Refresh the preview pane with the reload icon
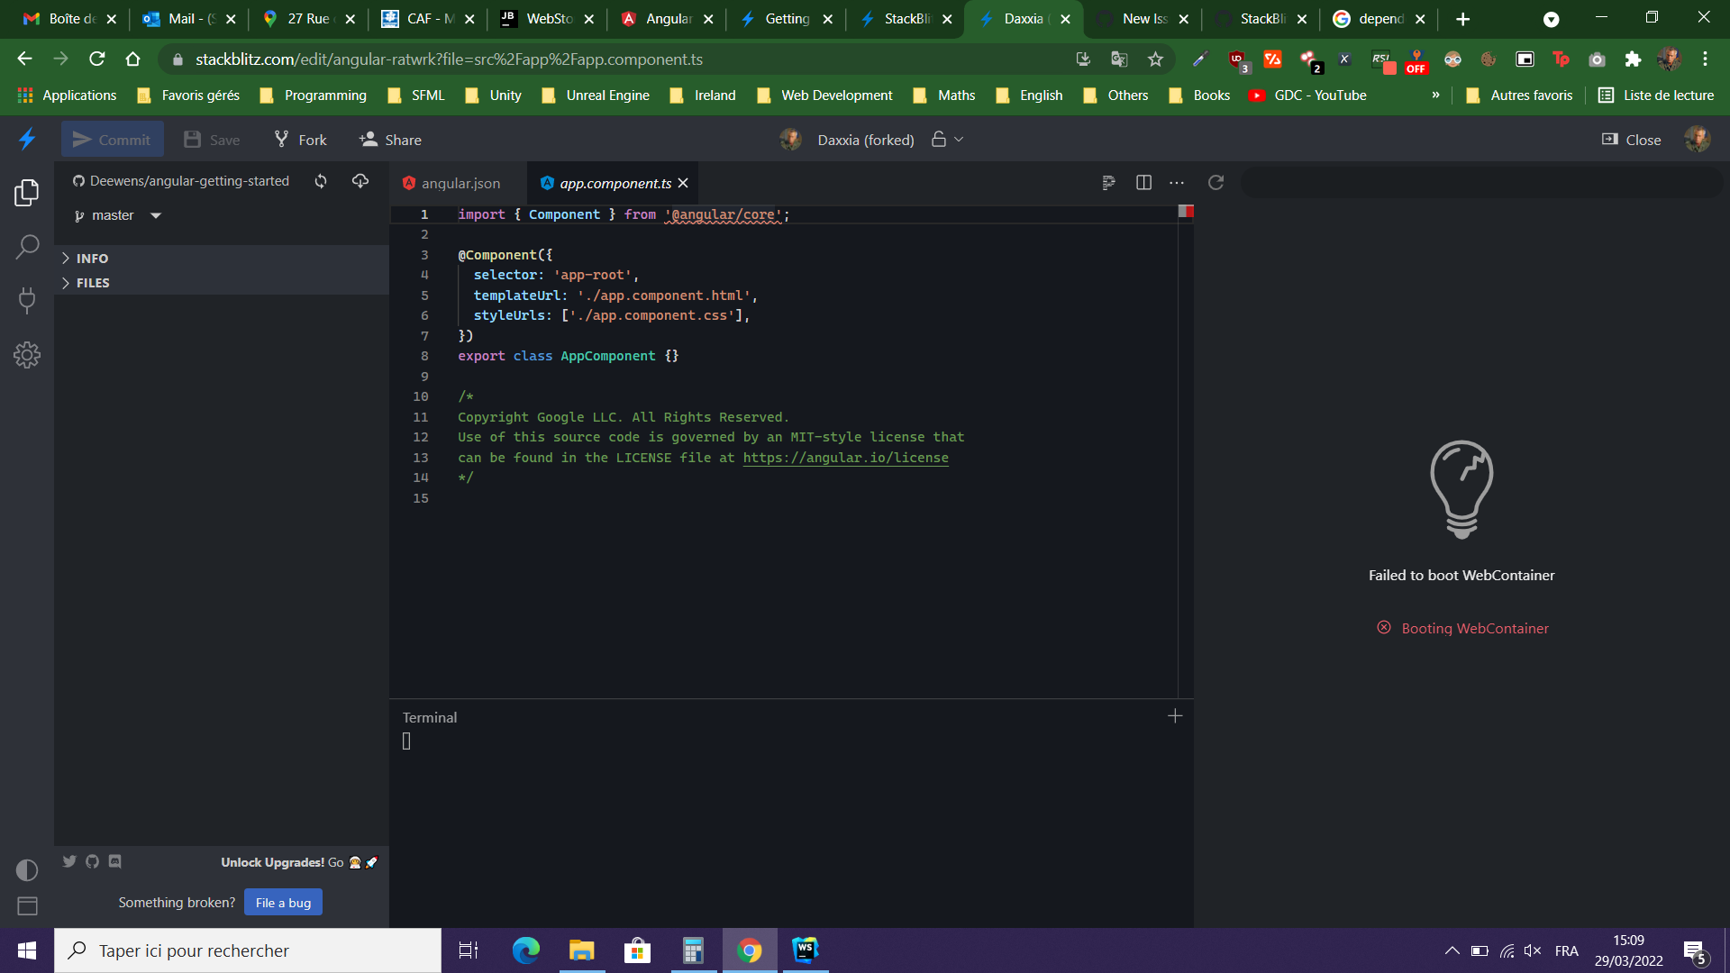1730x973 pixels. point(1216,182)
